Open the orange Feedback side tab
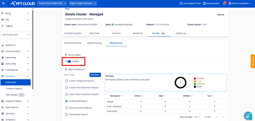Screen dimensions: 255x121 (x=253, y=61)
